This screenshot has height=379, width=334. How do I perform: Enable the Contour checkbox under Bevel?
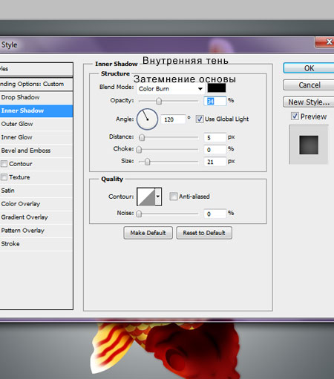pyautogui.click(x=4, y=164)
